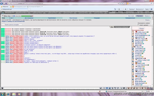Click the Обновить button above player list
154x96 pixels.
pos(141,28)
